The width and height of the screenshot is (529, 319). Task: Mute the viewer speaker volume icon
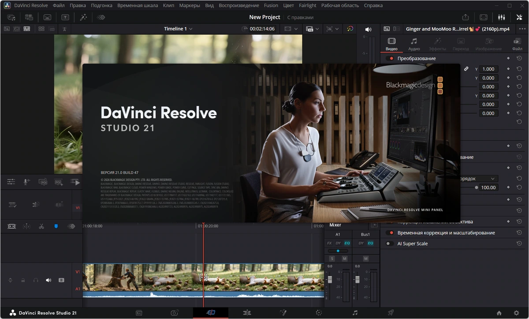[369, 29]
